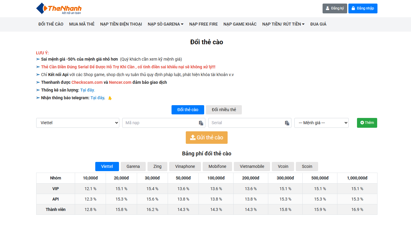The height and width of the screenshot is (235, 411).
Task: Click paste icon in Mã nạp field
Action: 201,123
